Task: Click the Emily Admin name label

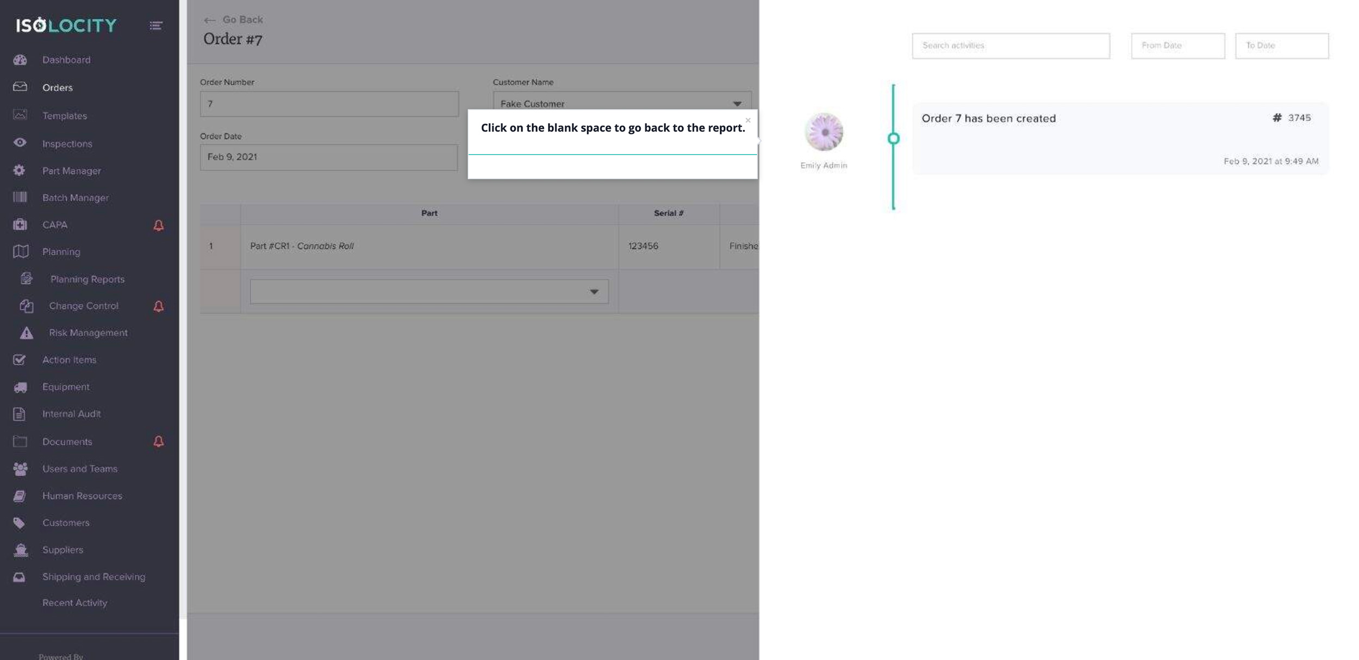Action: click(824, 165)
